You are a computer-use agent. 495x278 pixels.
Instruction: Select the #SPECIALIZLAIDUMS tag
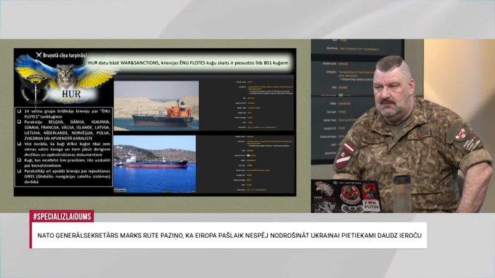(x=61, y=216)
